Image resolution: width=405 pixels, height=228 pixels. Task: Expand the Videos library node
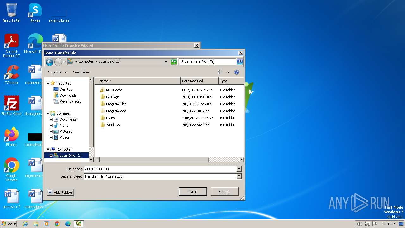pyautogui.click(x=51, y=137)
